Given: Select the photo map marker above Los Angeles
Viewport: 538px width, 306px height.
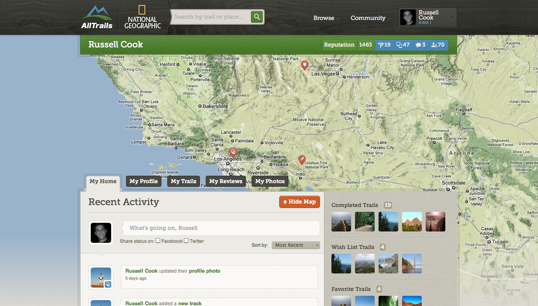Looking at the screenshot, I should point(233,153).
